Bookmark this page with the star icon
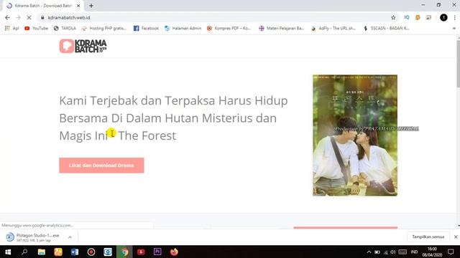This screenshot has height=258, width=460. 393,17
